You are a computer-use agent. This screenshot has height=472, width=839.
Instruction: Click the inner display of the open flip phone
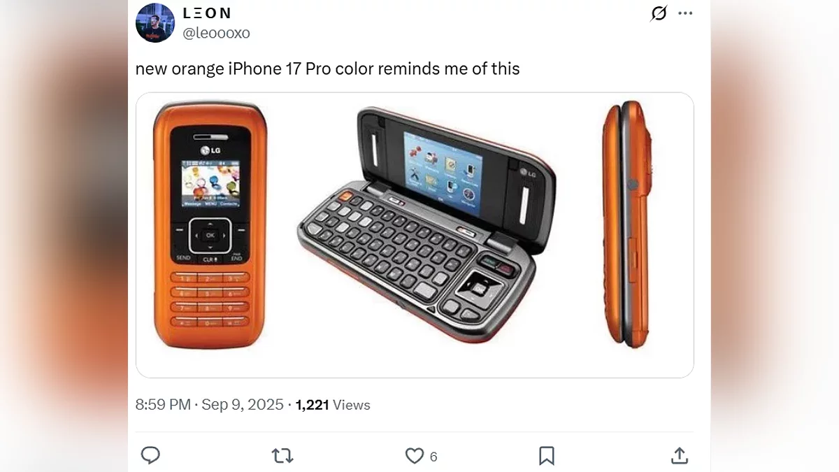tap(443, 168)
